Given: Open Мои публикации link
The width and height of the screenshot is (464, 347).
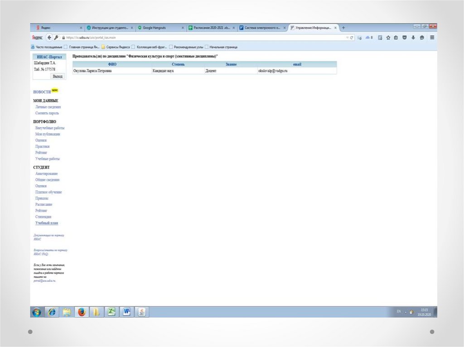Looking at the screenshot, I should click(x=48, y=134).
